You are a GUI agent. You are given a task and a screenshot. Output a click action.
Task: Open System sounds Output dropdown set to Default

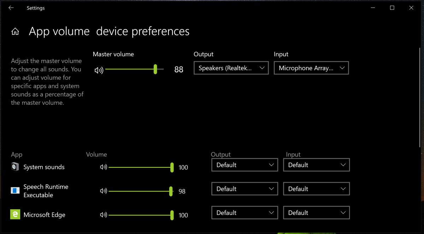[x=245, y=165]
